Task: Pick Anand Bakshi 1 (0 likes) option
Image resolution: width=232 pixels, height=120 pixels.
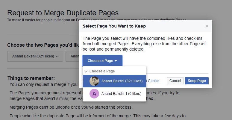Action: (x=115, y=94)
